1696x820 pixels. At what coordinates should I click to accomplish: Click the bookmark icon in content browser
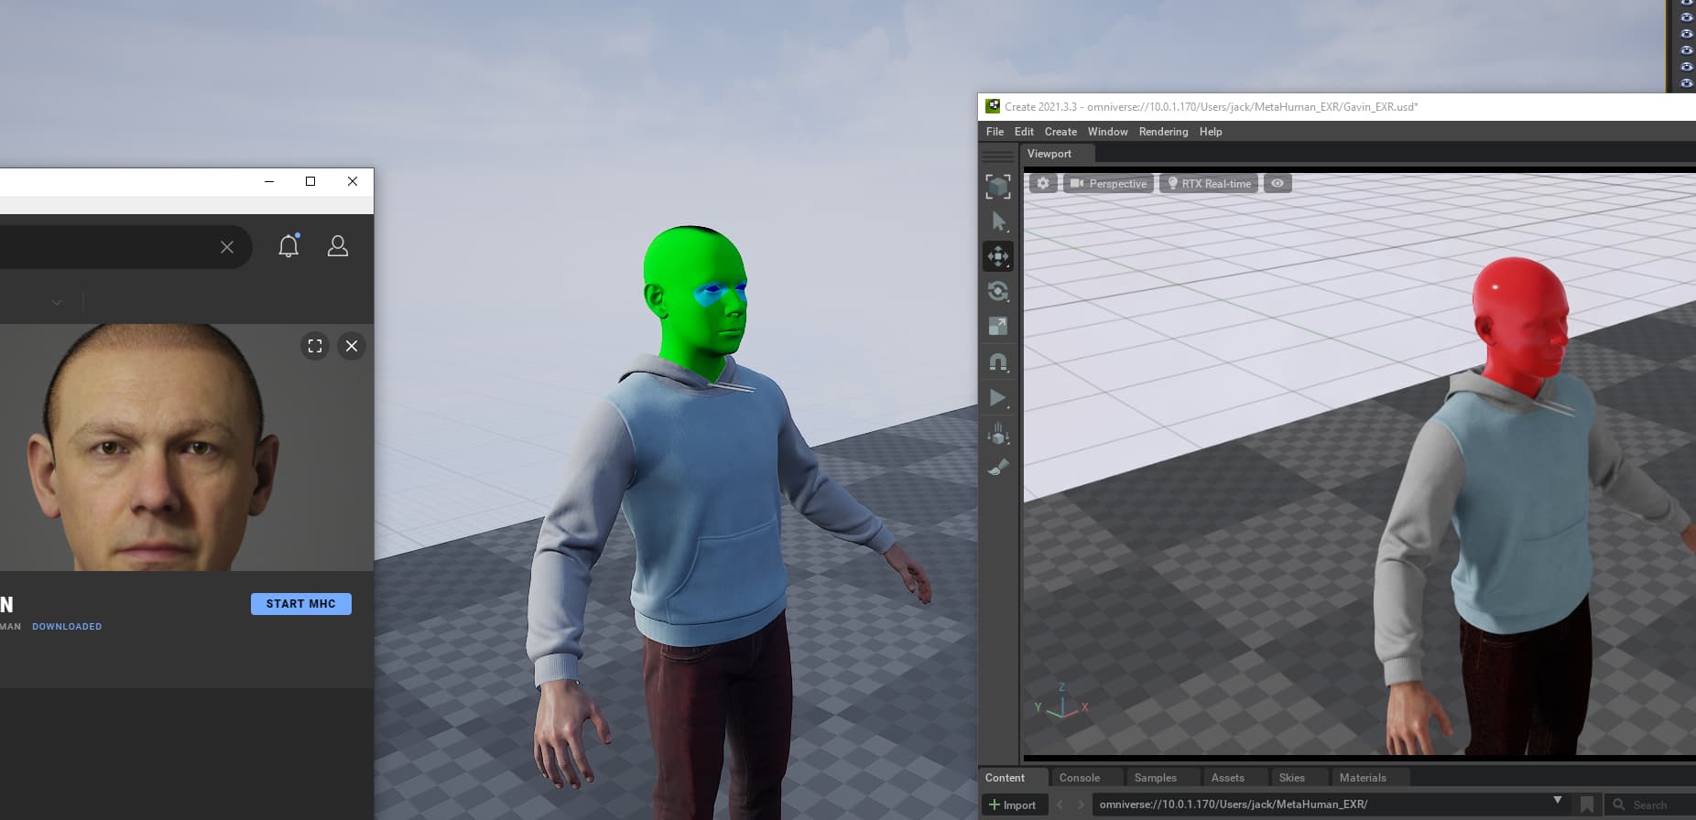(1587, 804)
